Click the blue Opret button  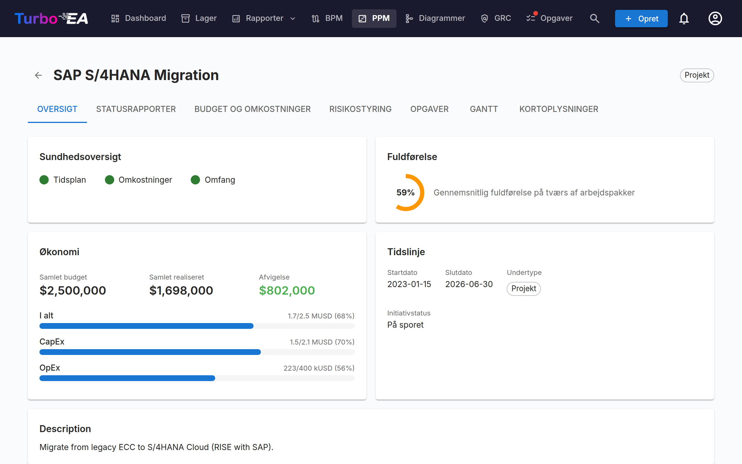(x=641, y=18)
